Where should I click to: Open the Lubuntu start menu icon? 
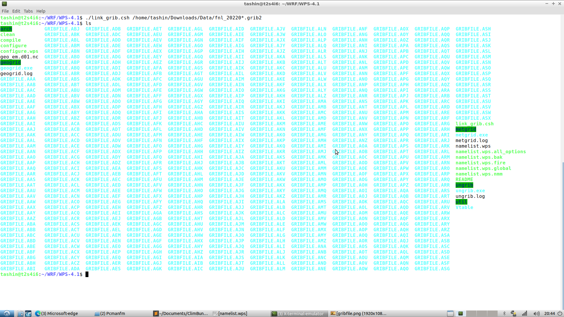click(x=7, y=313)
